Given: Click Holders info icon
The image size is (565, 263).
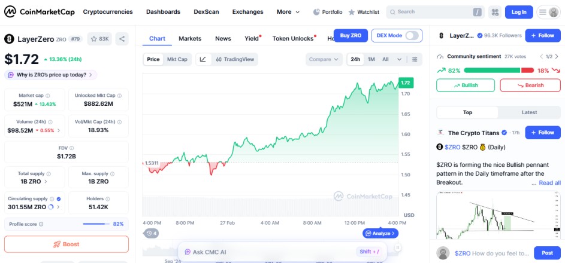Looking at the screenshot, I should pos(108,198).
